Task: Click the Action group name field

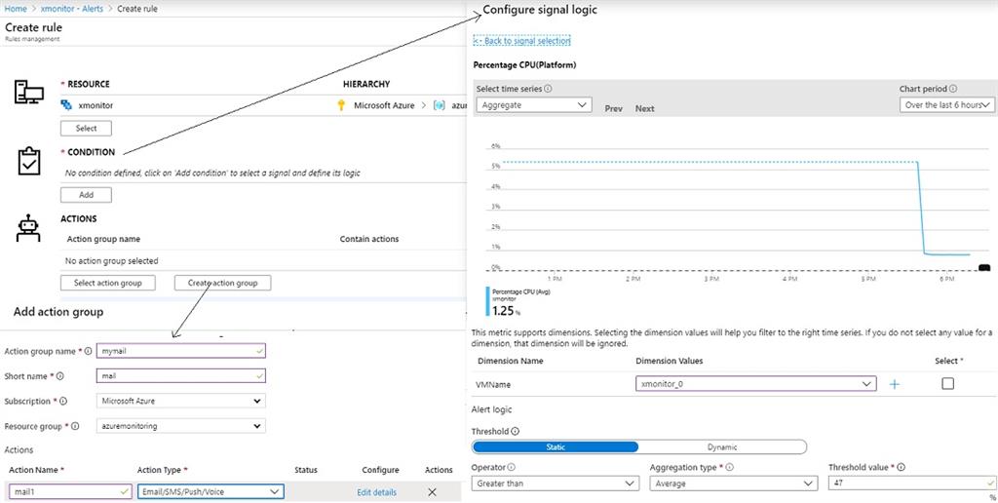Action: tap(180, 351)
